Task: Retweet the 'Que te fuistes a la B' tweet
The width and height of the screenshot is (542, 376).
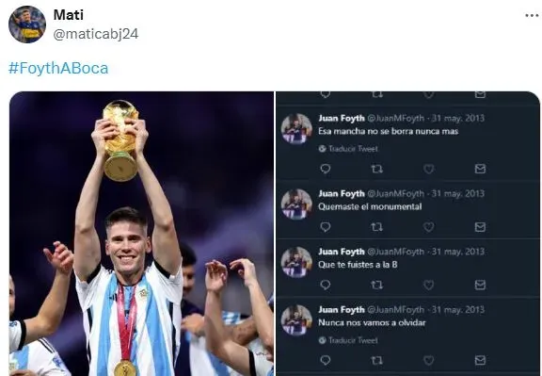Action: [x=376, y=285]
